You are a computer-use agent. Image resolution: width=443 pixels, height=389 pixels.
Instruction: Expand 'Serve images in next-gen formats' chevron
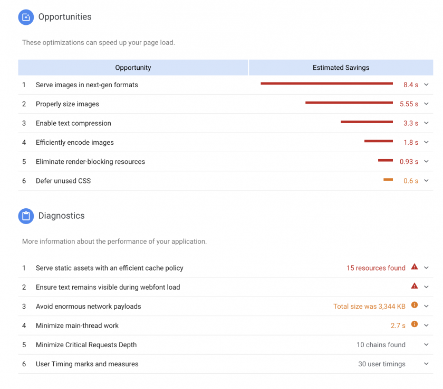coord(427,85)
